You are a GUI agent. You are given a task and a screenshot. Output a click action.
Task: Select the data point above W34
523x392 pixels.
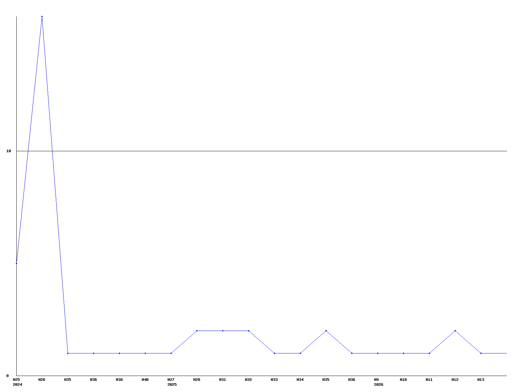coord(300,353)
